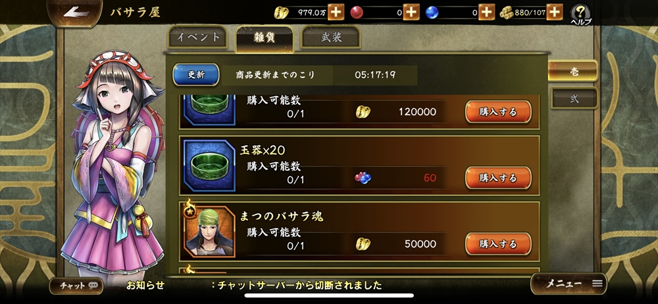Screen dimensions: 658x304
Task: Tap the 玉器x20 jade ring item icon
Action: 209,165
